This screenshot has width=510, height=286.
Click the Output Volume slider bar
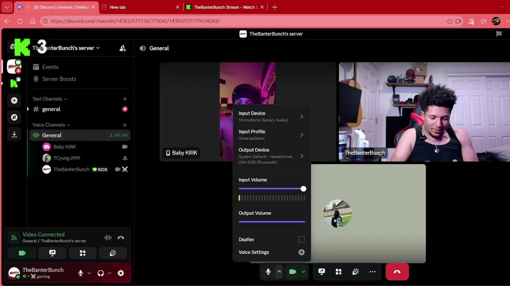(x=272, y=222)
